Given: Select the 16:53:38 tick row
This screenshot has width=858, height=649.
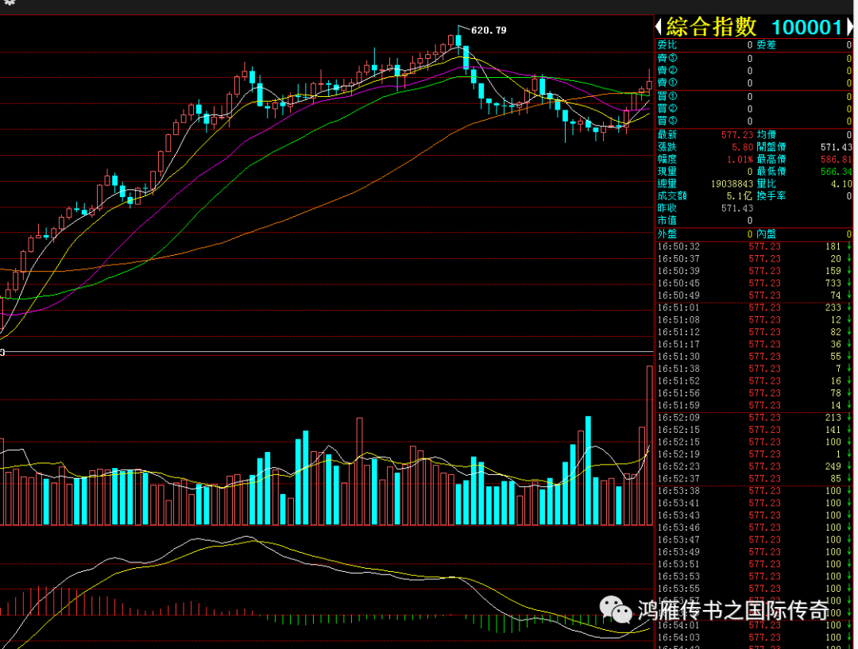Looking at the screenshot, I should 754,491.
